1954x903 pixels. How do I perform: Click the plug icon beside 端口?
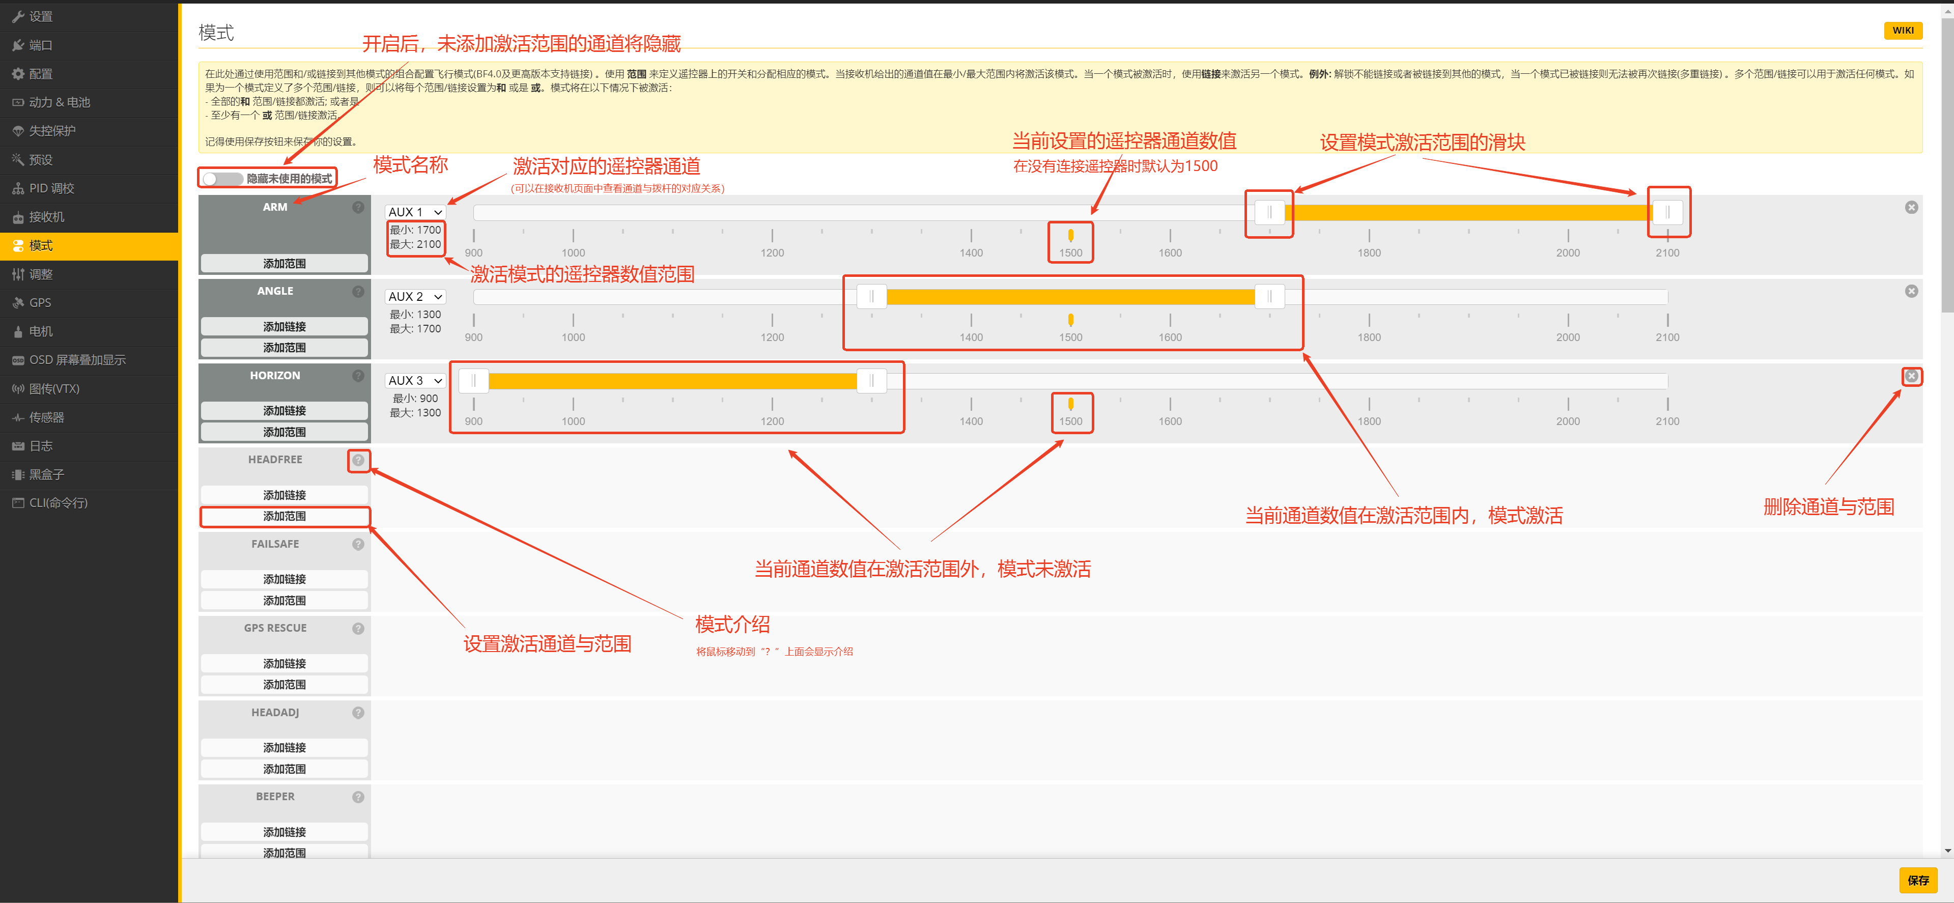pyautogui.click(x=18, y=45)
